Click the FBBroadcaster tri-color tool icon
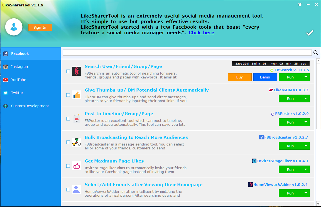 (x=77, y=142)
